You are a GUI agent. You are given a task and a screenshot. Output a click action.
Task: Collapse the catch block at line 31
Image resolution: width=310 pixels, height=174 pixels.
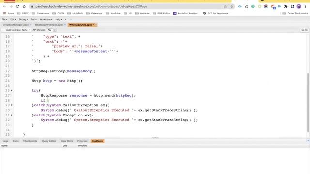[x=12, y=115]
